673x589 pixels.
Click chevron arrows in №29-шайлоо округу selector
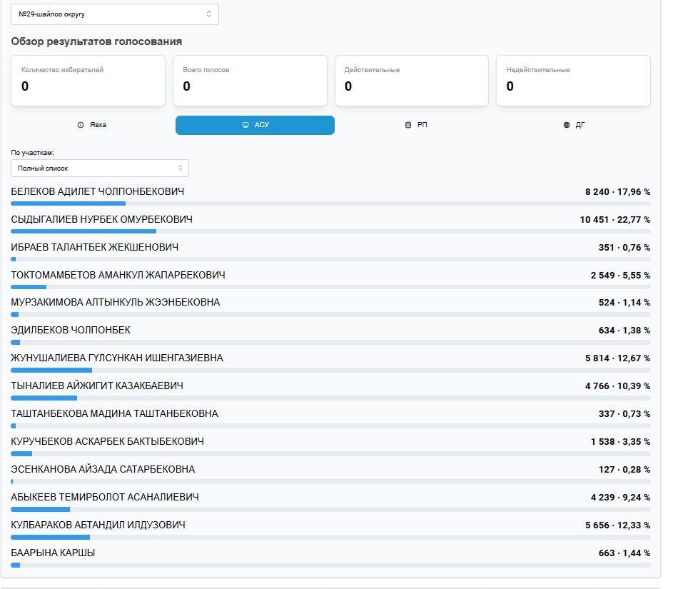tap(208, 14)
